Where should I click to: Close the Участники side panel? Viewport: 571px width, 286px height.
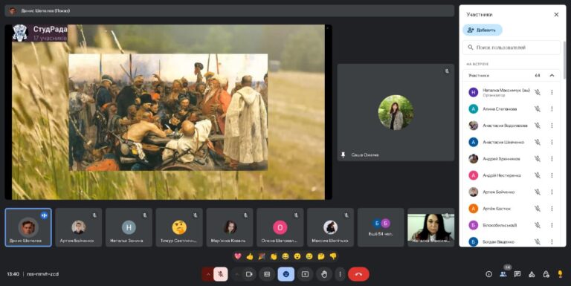(556, 15)
